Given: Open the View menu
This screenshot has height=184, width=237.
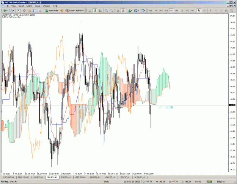Looking at the screenshot, I should (x=14, y=6).
